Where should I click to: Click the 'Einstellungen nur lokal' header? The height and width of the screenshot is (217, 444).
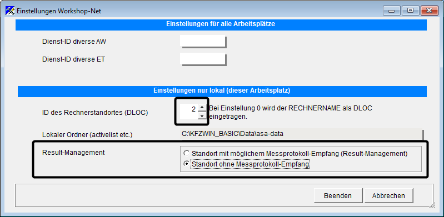point(222,91)
